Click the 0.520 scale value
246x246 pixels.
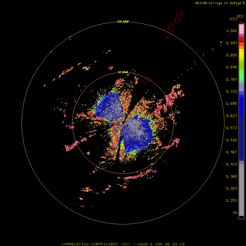pyautogui.click(x=232, y=140)
